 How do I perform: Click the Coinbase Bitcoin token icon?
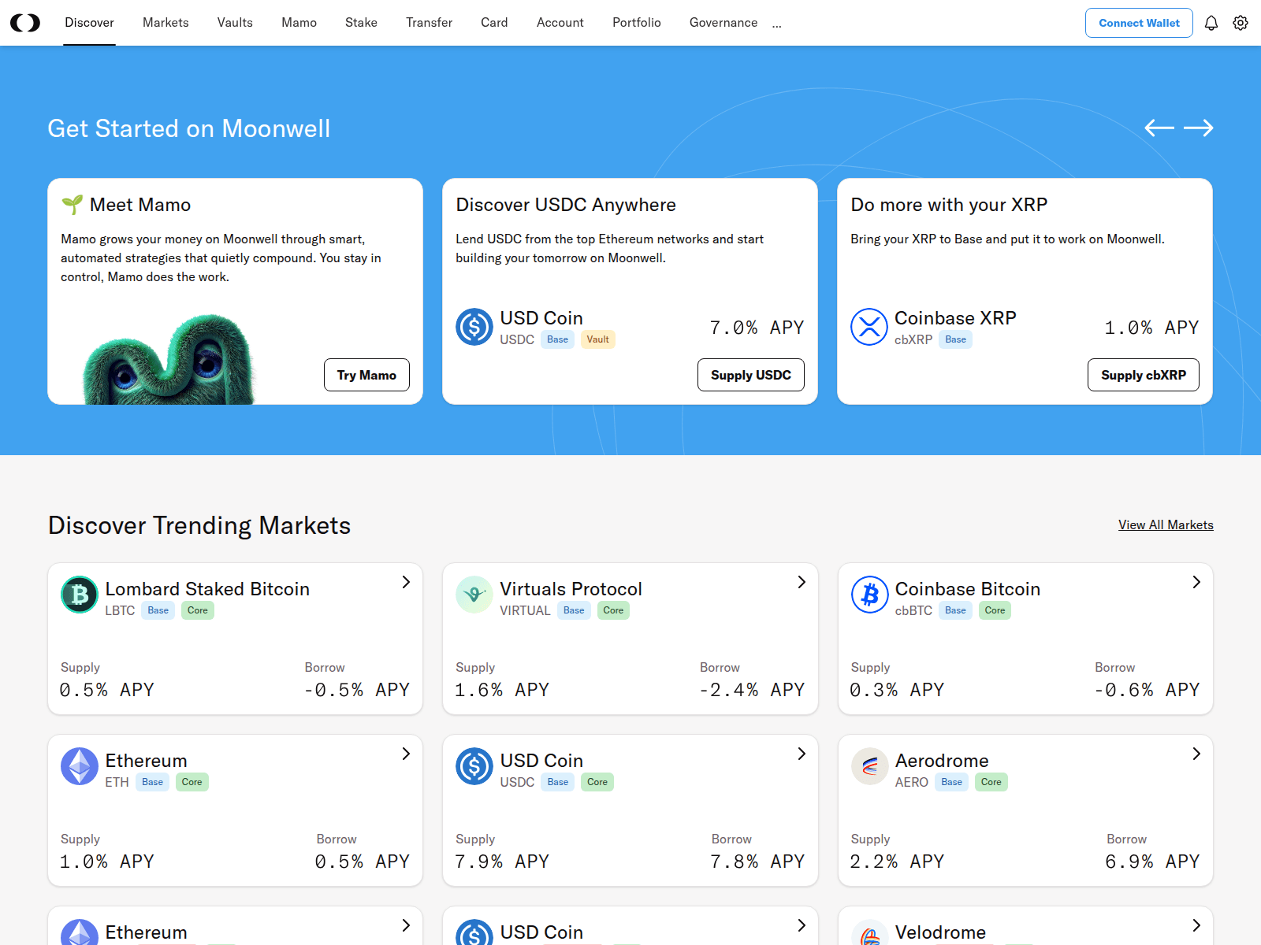pos(869,595)
